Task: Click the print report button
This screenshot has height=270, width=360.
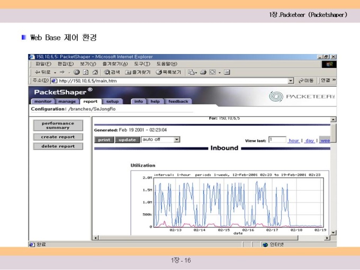Action: point(104,140)
